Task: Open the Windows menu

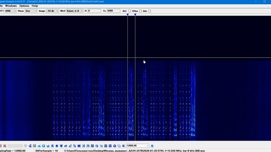Action: (11, 6)
